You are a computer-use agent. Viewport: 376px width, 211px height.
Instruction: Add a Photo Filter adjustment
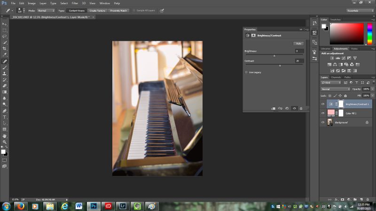click(x=346, y=64)
